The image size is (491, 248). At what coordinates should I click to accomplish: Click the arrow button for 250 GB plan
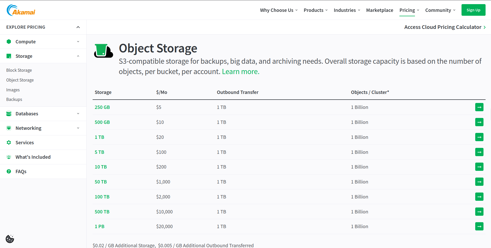(x=479, y=107)
